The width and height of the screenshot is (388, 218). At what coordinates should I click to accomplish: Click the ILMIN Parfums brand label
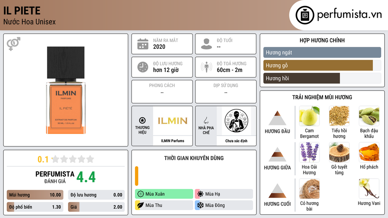[172, 141]
